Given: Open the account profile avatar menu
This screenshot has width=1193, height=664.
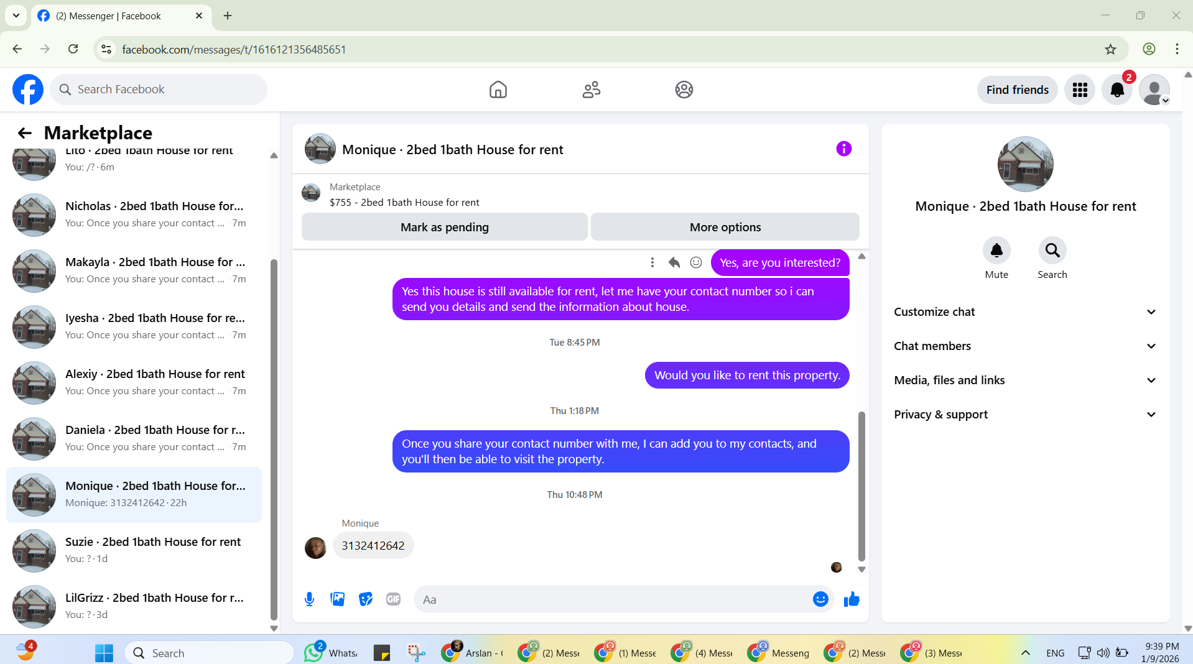Looking at the screenshot, I should 1154,90.
